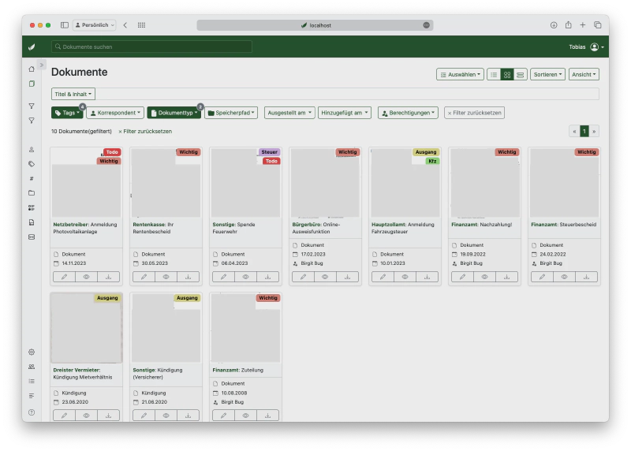
Task: Open the Sortieren dropdown
Action: tap(547, 74)
